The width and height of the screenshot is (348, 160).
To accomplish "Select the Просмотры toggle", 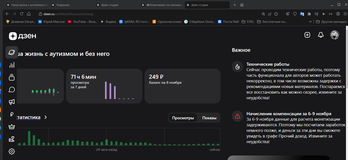I will click(183, 118).
